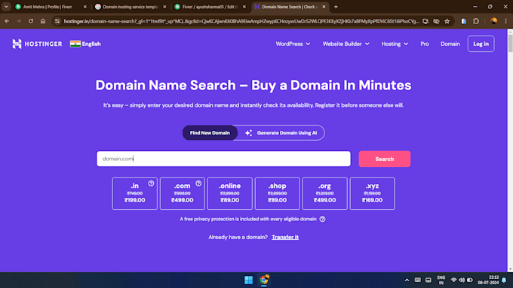Click the Hostinger logo
This screenshot has width=513, height=288.
(x=37, y=44)
